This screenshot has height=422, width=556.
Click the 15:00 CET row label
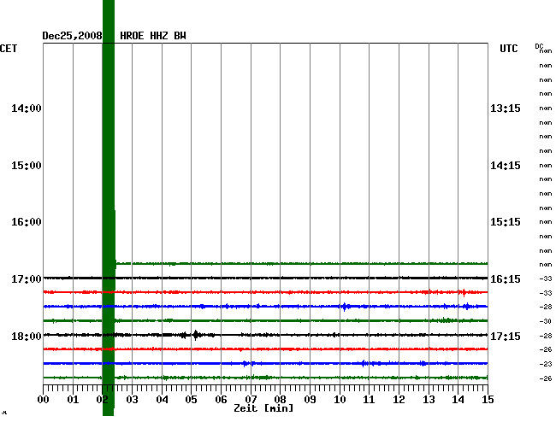pos(27,166)
